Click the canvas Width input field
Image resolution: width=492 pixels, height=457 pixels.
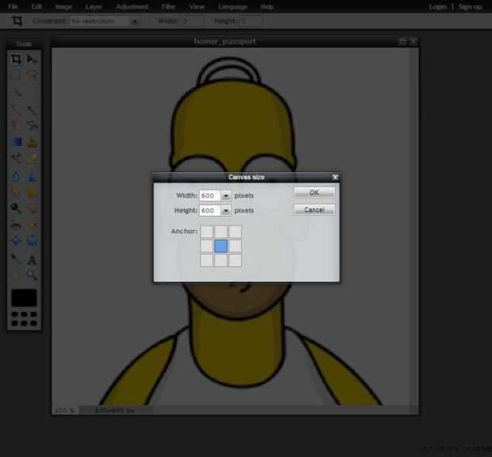(210, 196)
